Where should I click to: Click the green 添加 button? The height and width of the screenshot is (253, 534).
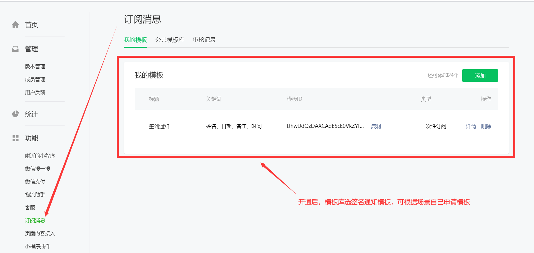[480, 76]
